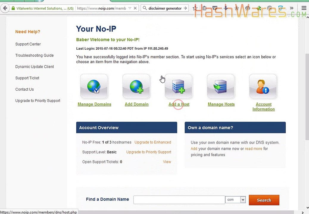Click the Account Information person icon
Viewport: 309px width, 214px height.
point(263,86)
